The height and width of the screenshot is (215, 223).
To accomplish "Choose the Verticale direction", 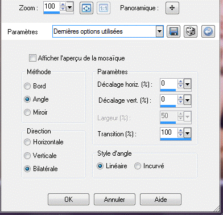I will pos(27,156).
